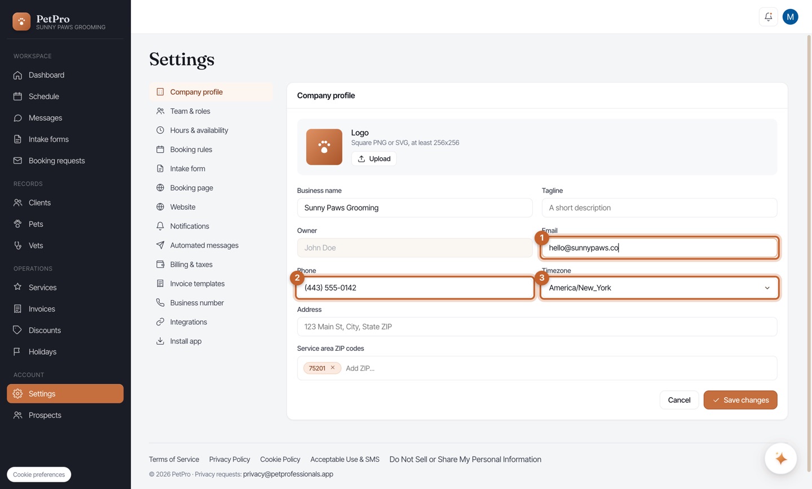Click the Clients people icon

[x=18, y=202]
